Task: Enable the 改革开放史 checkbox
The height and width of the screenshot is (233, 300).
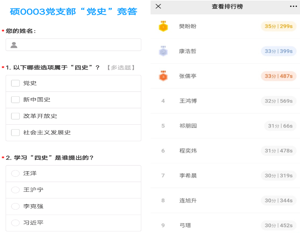Action: [15, 116]
